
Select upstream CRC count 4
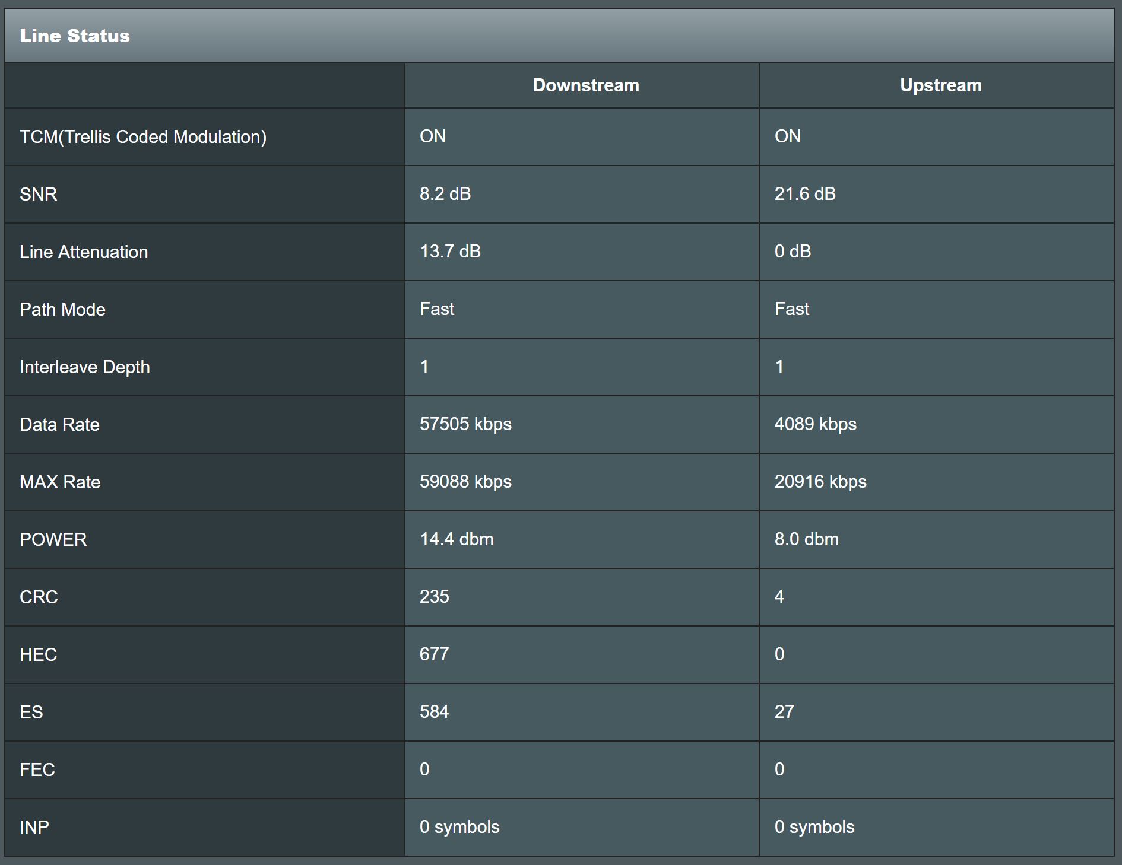pyautogui.click(x=779, y=597)
